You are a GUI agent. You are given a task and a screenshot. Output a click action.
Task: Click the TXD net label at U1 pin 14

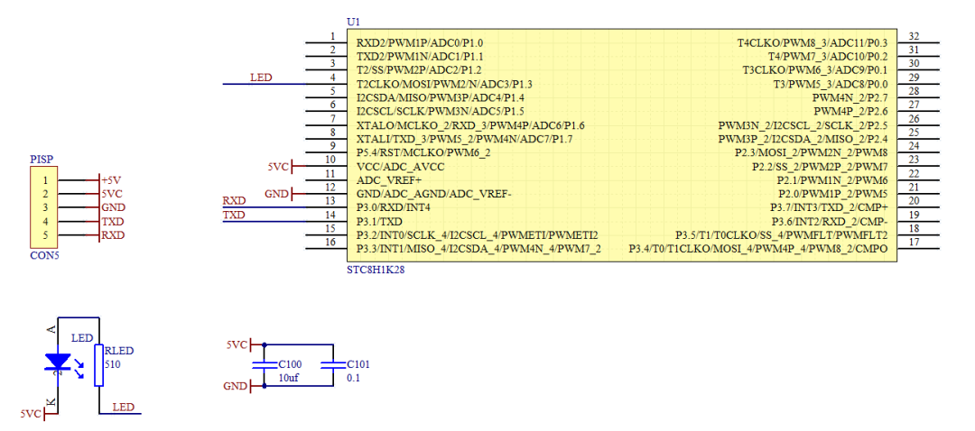[234, 215]
